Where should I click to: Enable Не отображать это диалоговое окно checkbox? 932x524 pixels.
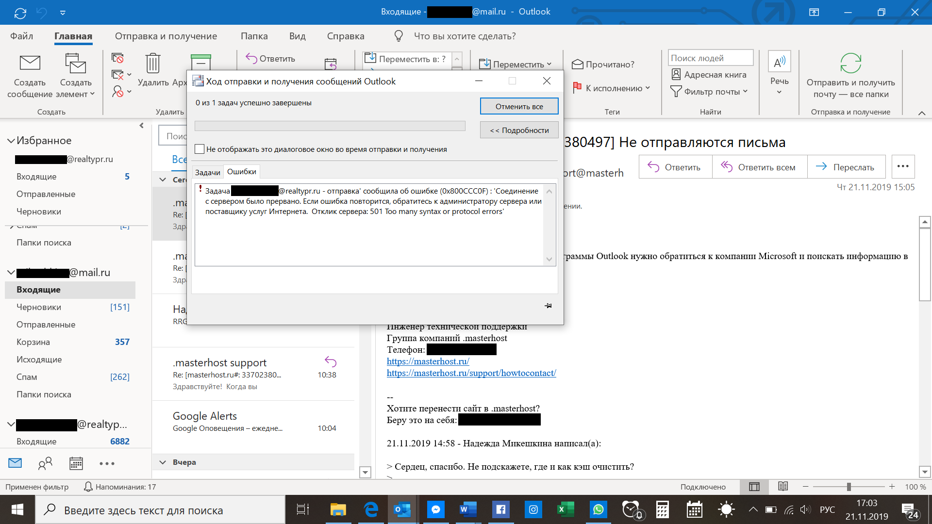pos(199,149)
